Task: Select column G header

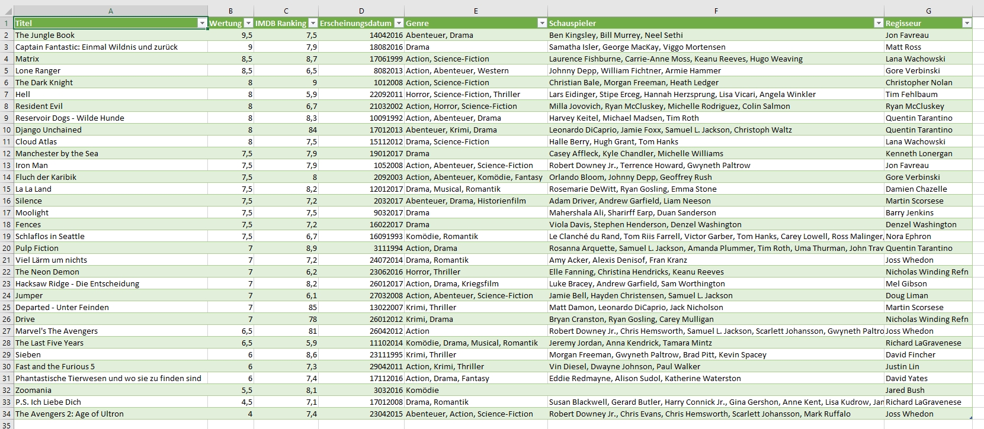Action: click(x=928, y=11)
